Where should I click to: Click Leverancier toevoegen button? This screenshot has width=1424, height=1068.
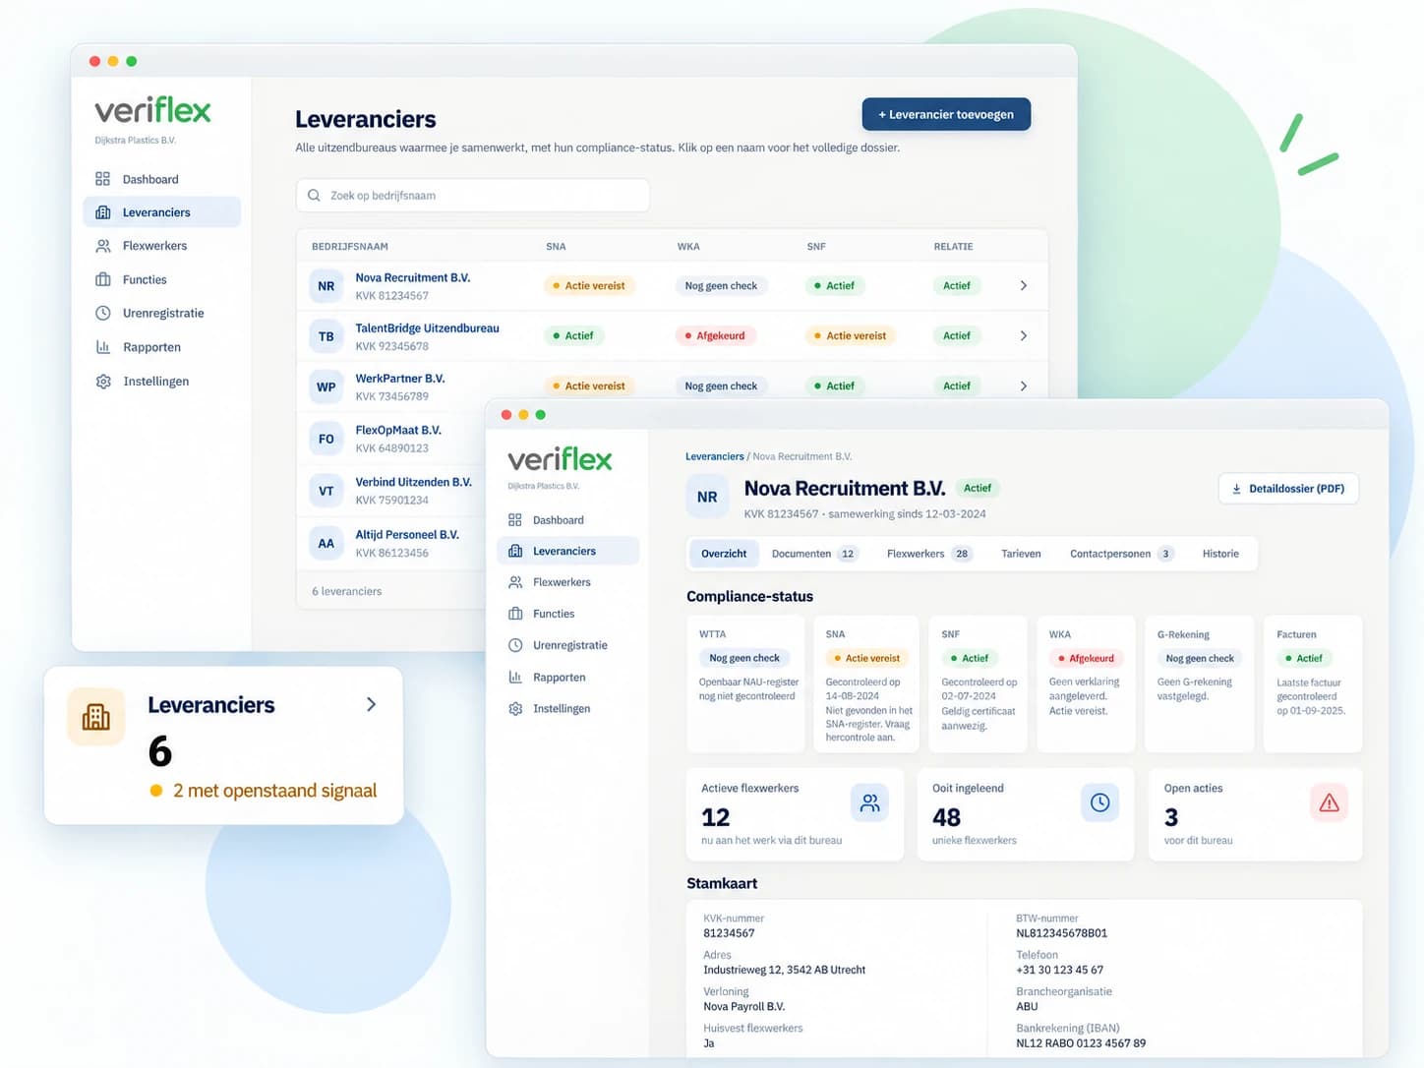point(946,114)
